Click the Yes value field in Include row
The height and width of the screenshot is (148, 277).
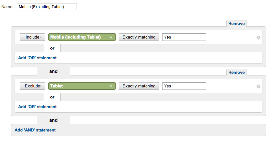tap(184, 37)
